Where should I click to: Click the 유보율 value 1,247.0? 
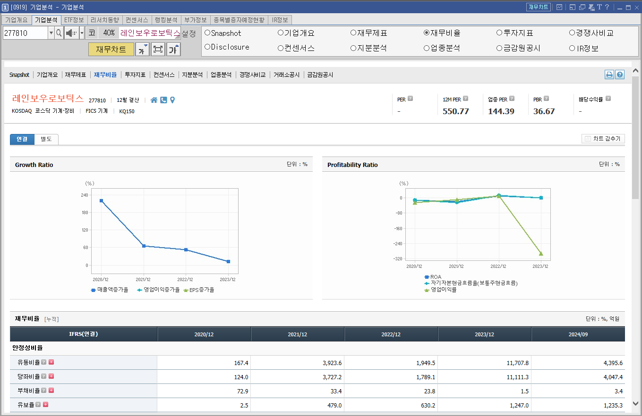pyautogui.click(x=519, y=405)
